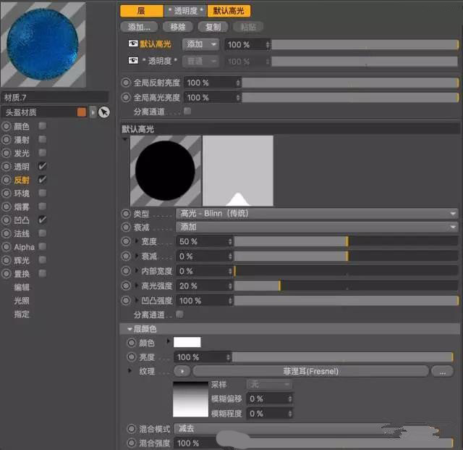
Task: Click the keyframe circle beside 凹凸强度
Action: click(126, 301)
